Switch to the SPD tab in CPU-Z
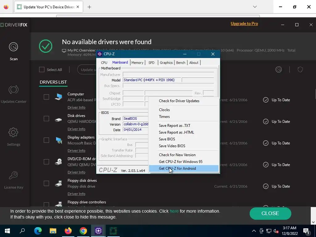 coord(151,63)
